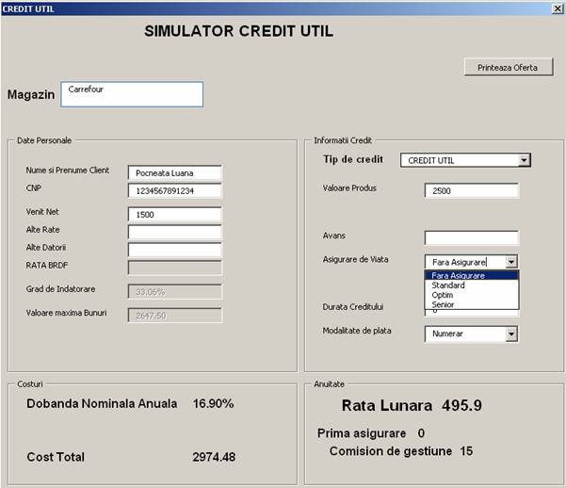Click the empty Alte Rate field
This screenshot has width=566, height=488.
(x=174, y=232)
